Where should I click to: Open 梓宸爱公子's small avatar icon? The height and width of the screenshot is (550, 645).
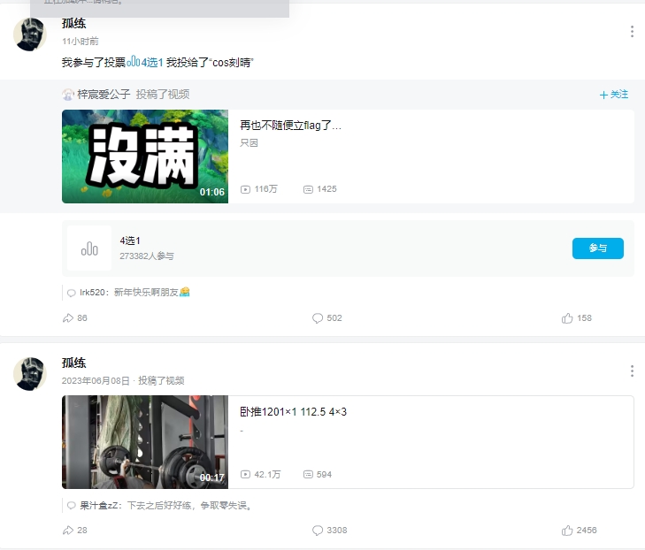click(x=68, y=95)
